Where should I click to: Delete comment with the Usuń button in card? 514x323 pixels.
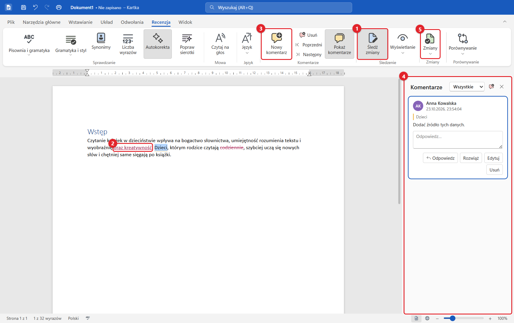pyautogui.click(x=494, y=170)
